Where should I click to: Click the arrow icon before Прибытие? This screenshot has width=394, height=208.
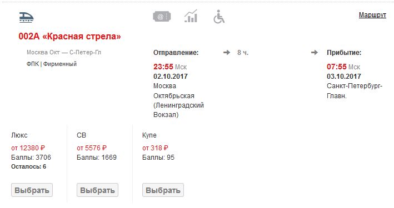[315, 53]
